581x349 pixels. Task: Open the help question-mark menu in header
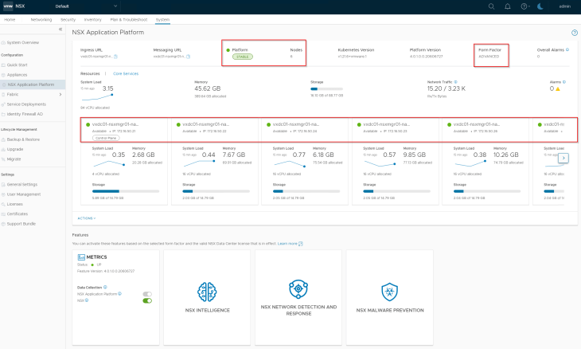[x=524, y=6]
